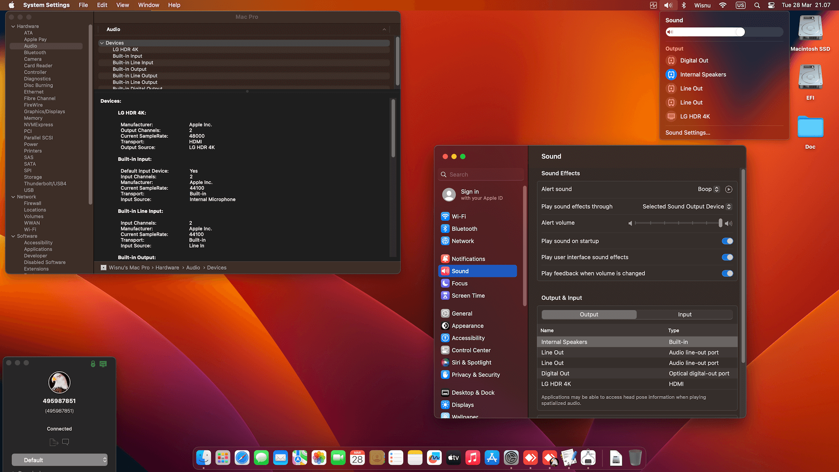Open Play sound effects through dropdown
839x472 pixels.
686,207
